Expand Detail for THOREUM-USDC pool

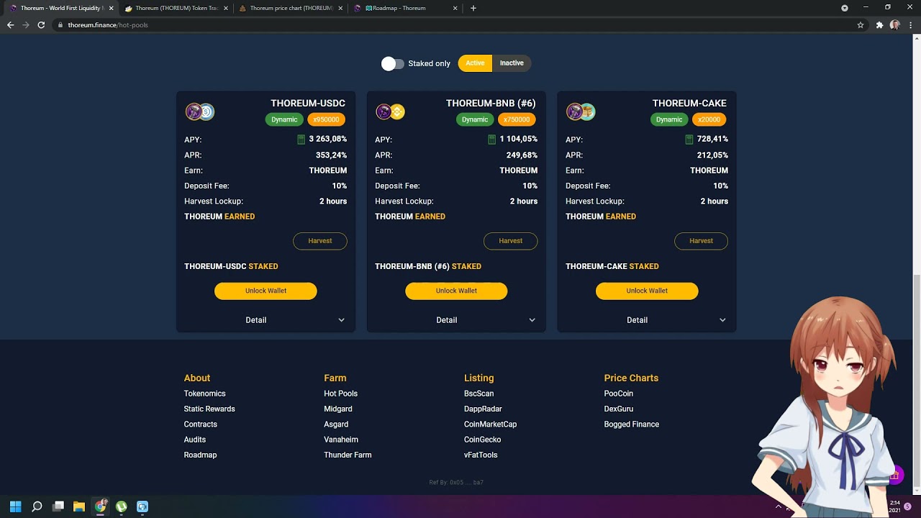tap(266, 320)
